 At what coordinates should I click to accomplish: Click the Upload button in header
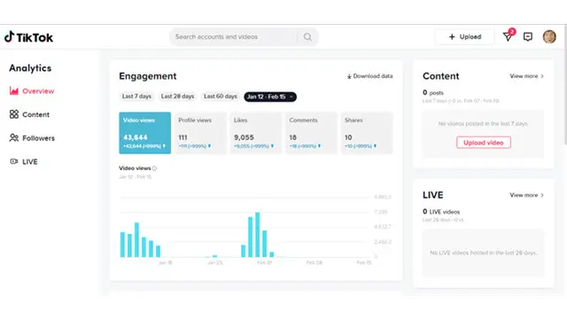[464, 36]
